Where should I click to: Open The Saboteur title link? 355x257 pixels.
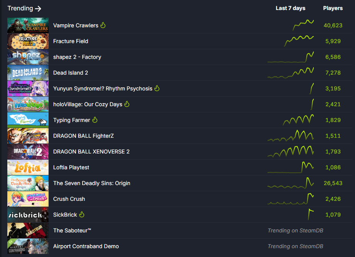click(x=72, y=230)
